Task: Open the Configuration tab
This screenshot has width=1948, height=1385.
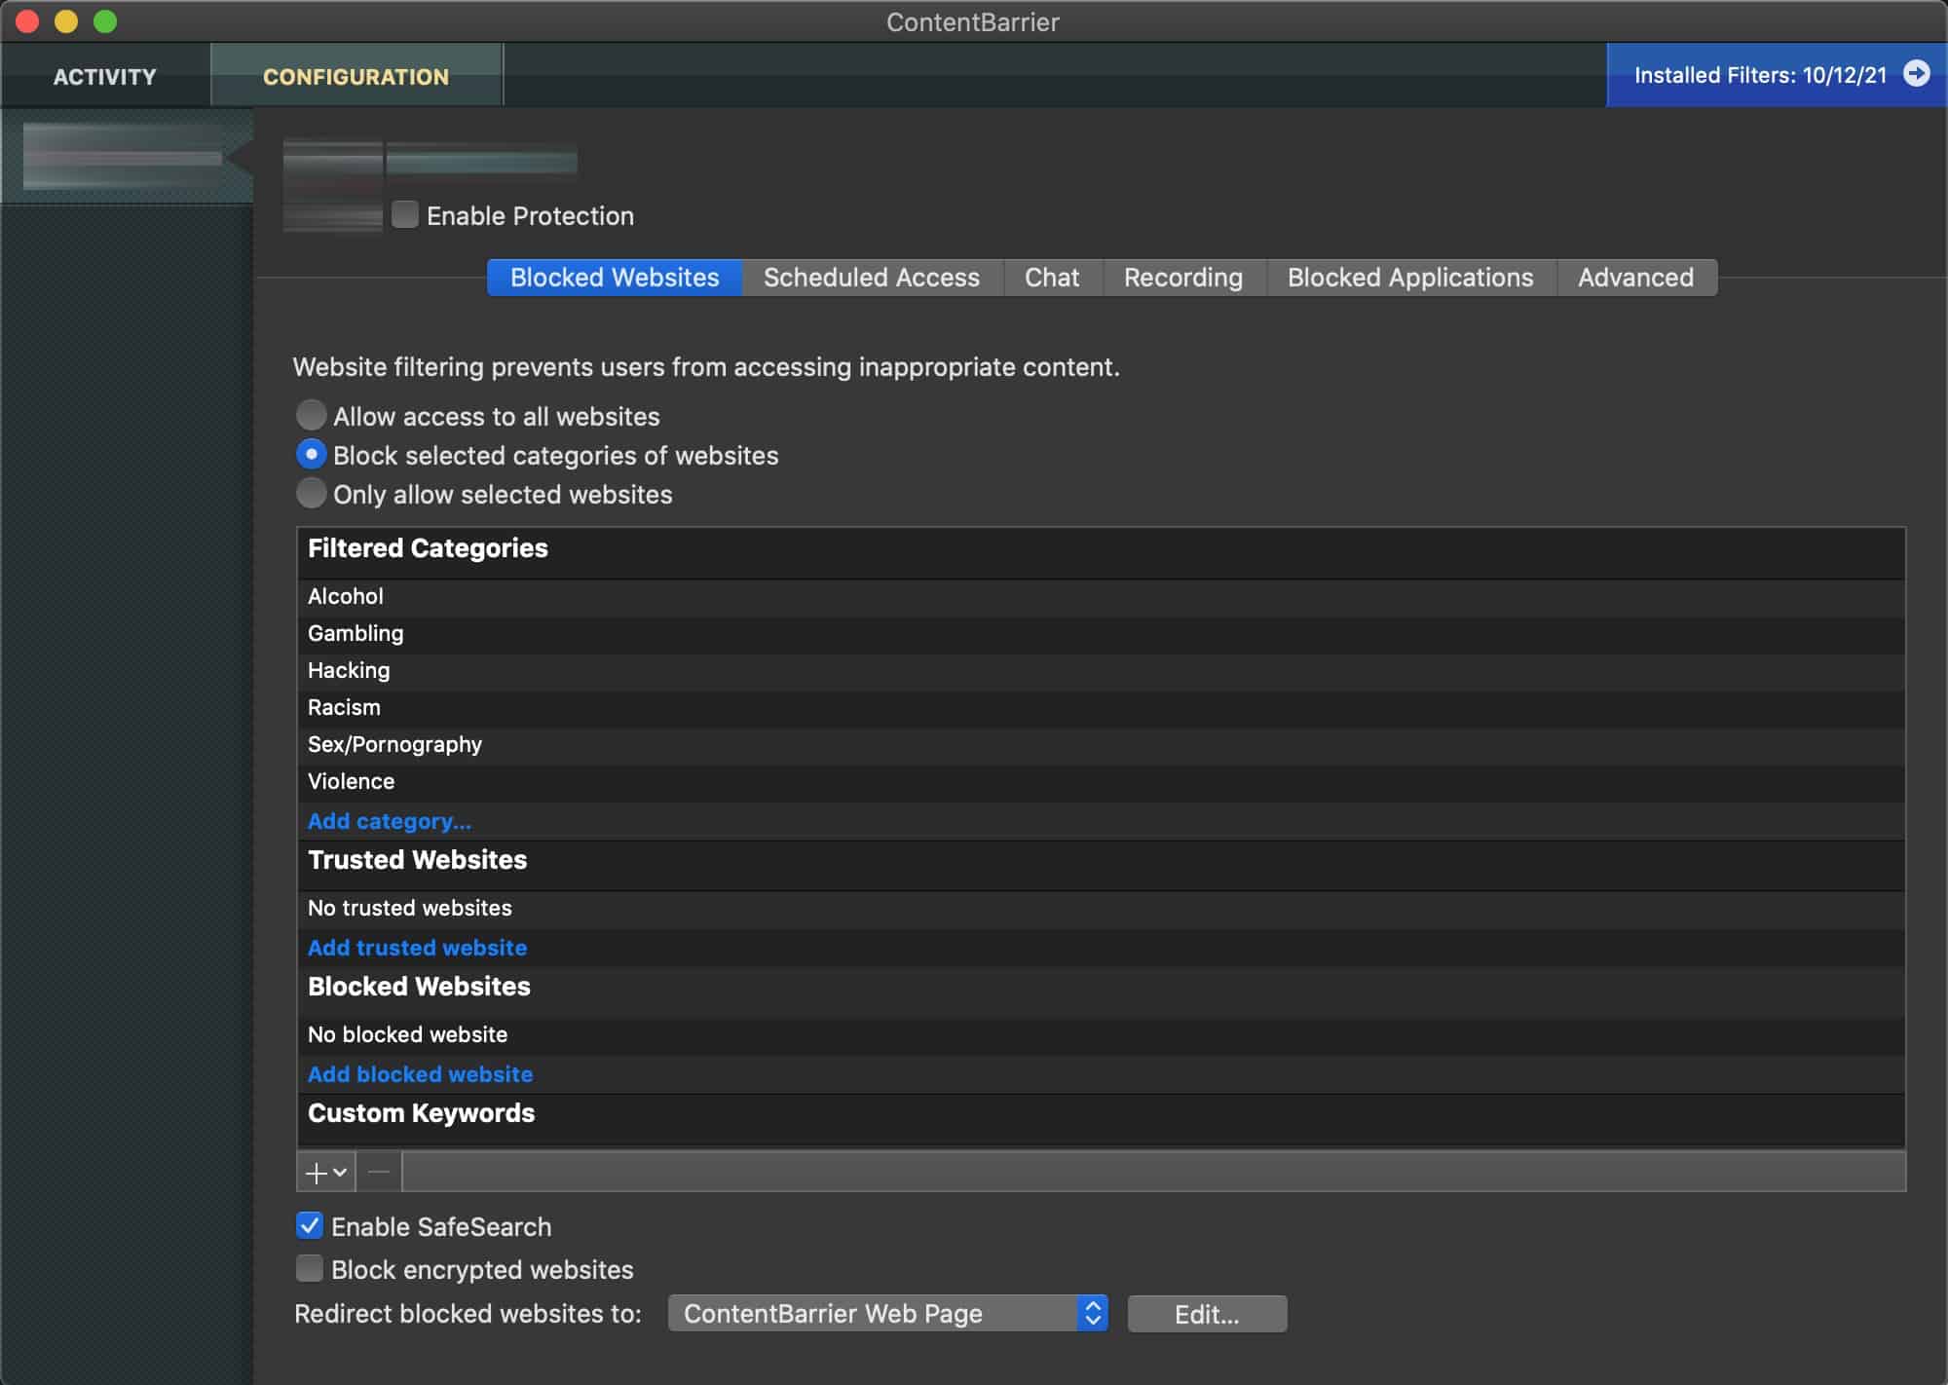Action: click(356, 76)
